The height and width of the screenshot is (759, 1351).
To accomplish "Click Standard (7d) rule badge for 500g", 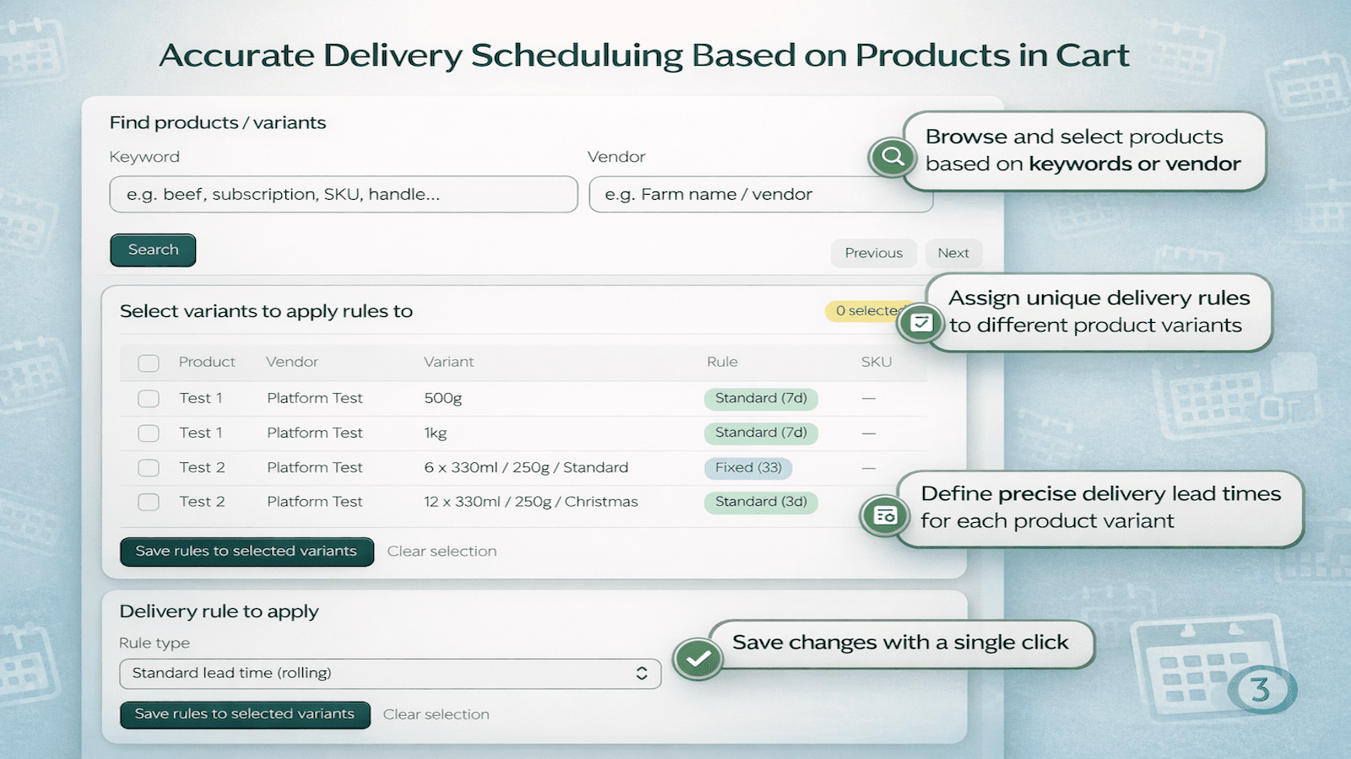I will pyautogui.click(x=761, y=398).
